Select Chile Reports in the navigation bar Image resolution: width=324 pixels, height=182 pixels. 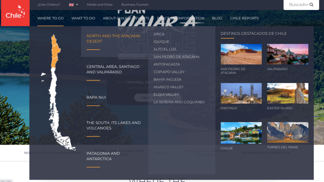click(x=244, y=18)
